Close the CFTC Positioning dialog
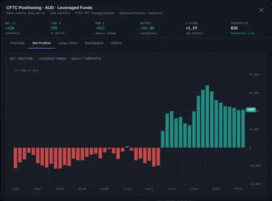 coord(261,10)
